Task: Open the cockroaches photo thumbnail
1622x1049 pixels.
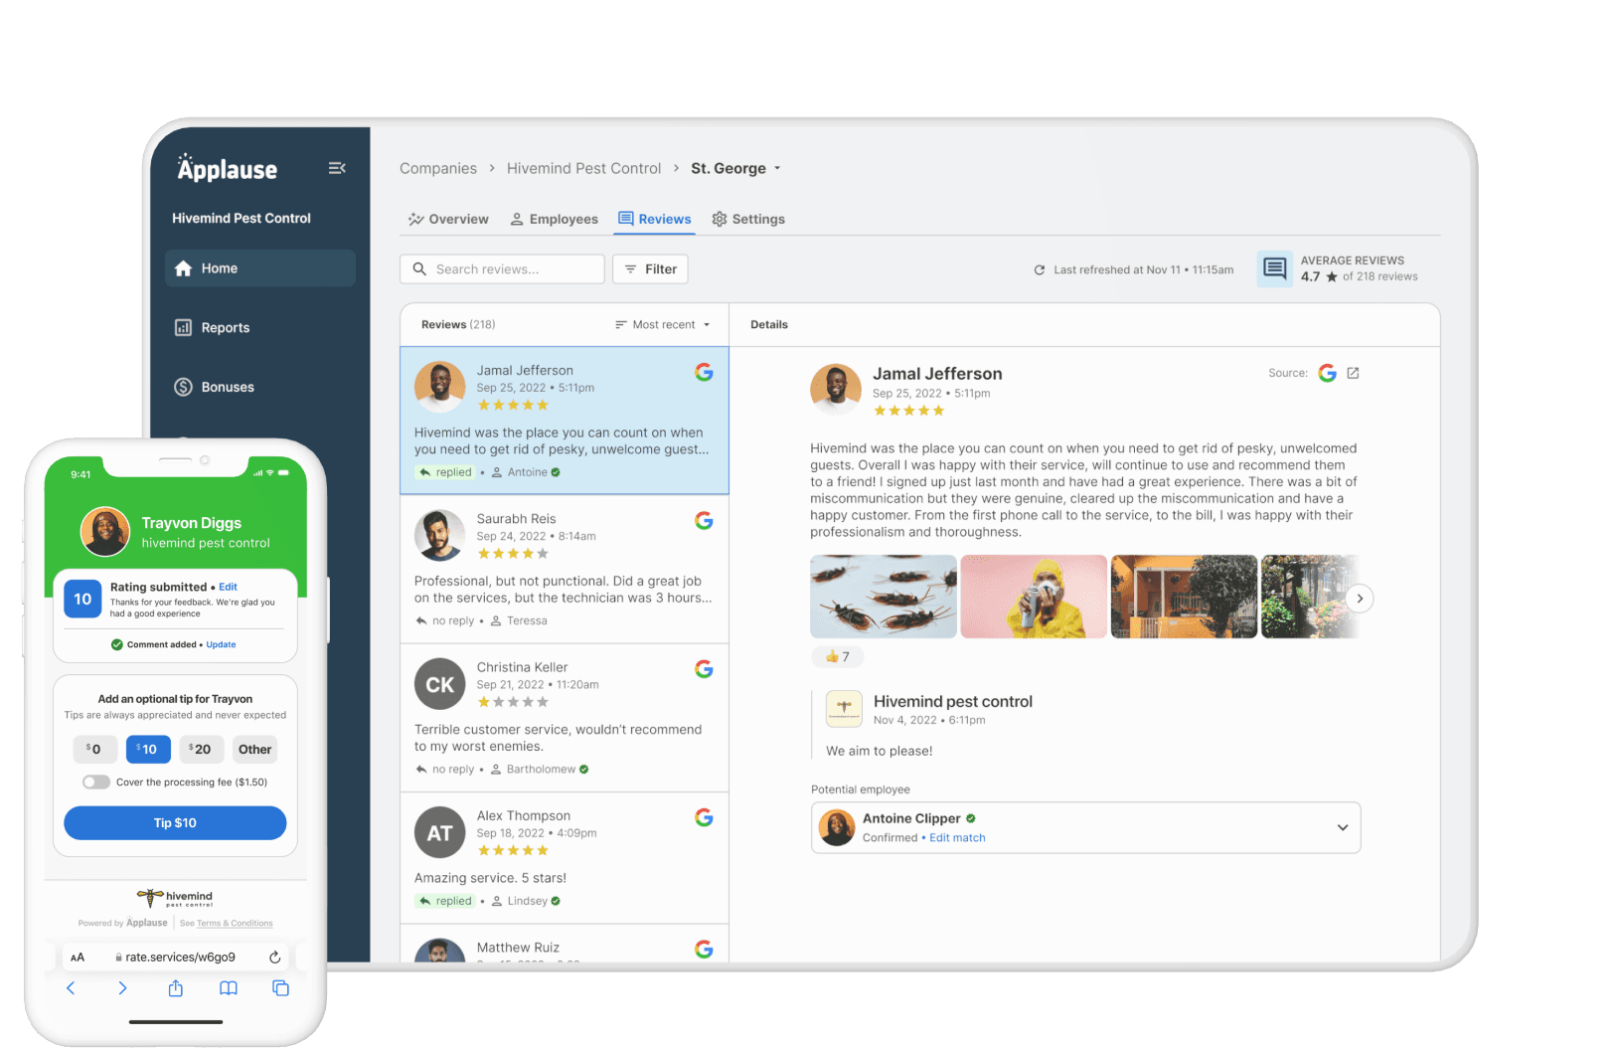Action: pos(884,597)
